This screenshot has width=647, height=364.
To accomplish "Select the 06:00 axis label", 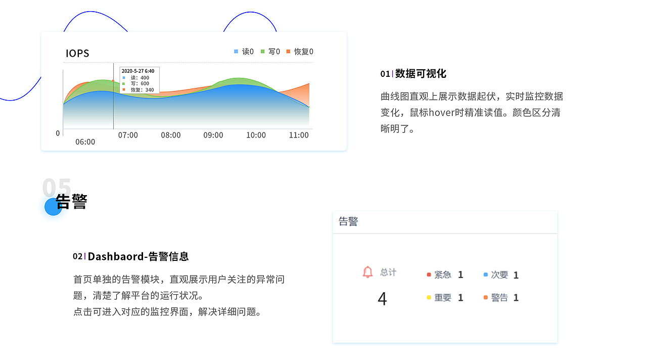I will (x=85, y=142).
